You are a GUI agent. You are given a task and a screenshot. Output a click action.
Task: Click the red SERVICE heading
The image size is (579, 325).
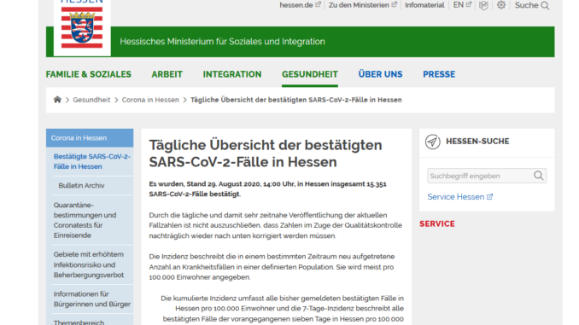(437, 224)
